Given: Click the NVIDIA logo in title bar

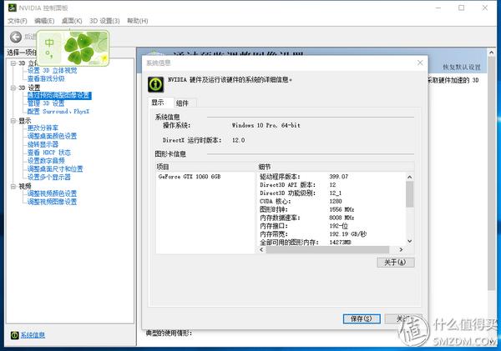Looking at the screenshot, I should [x=13, y=8].
